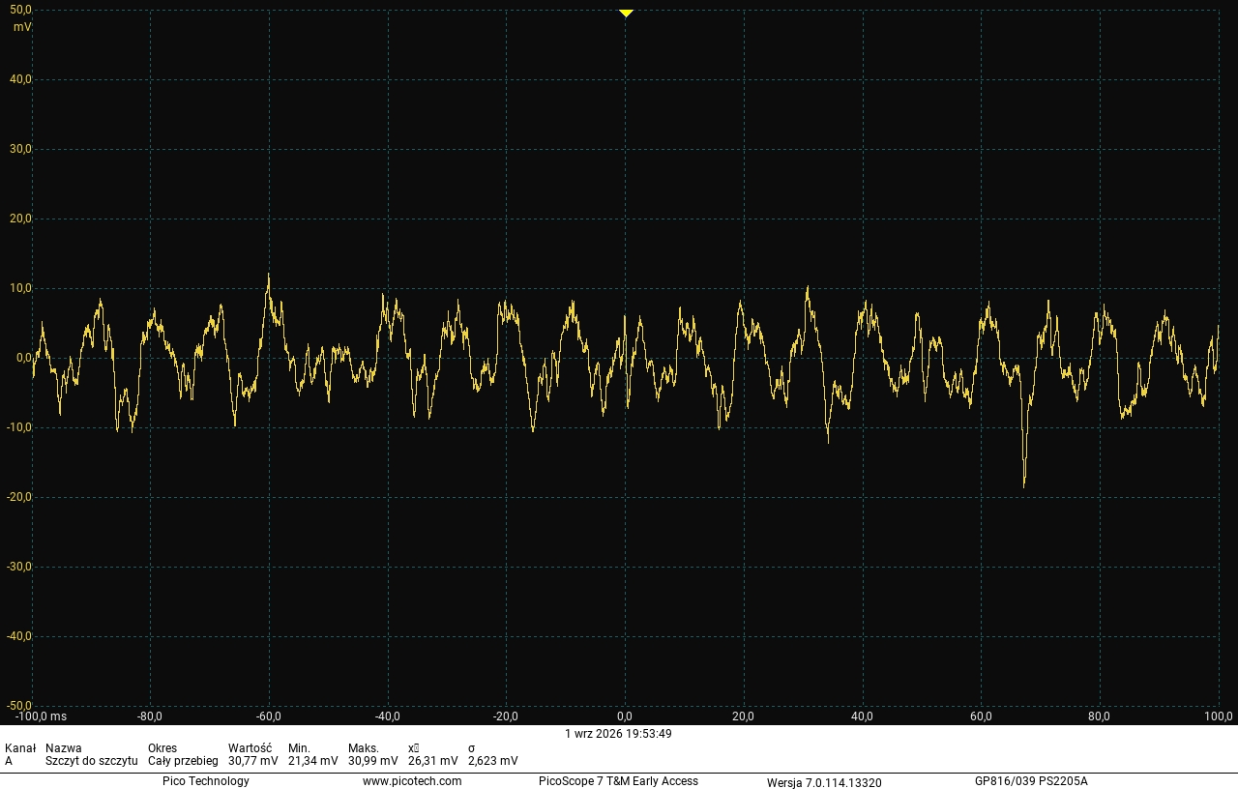
Task: Select the 60,0 time axis label
Action: click(981, 716)
